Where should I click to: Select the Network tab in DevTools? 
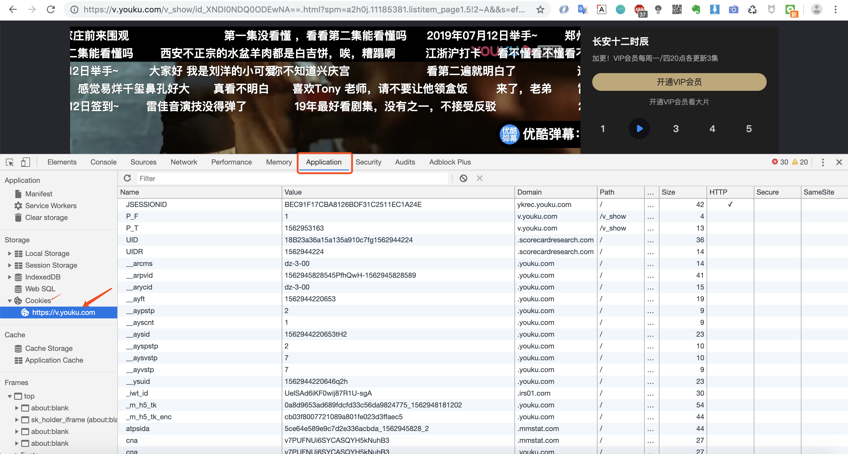pos(184,162)
